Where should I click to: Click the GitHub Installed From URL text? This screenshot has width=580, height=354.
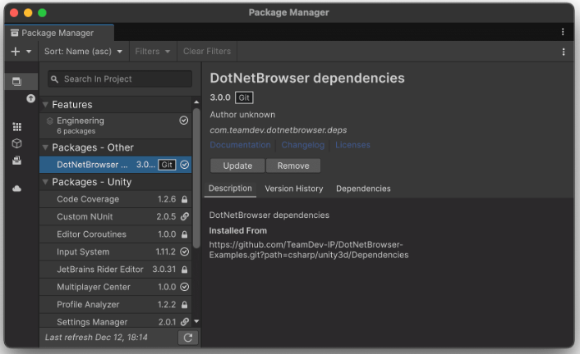pyautogui.click(x=309, y=250)
